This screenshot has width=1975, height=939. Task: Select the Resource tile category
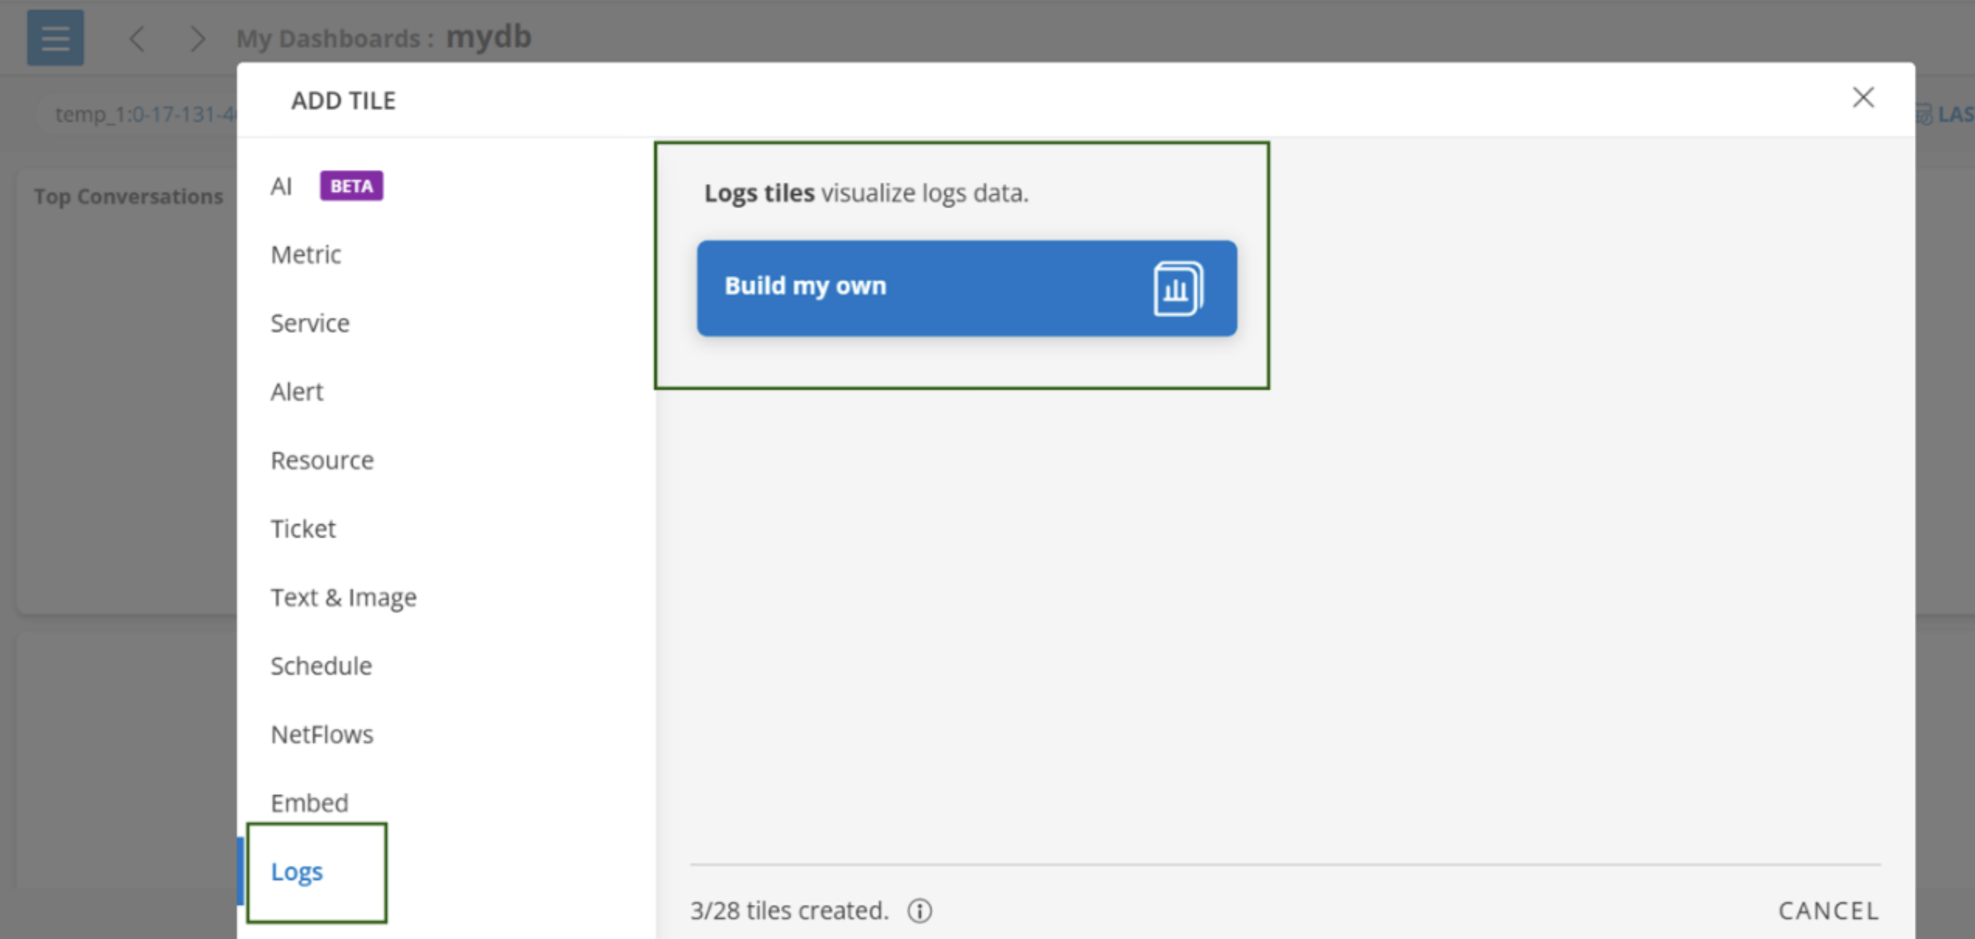tap(322, 461)
